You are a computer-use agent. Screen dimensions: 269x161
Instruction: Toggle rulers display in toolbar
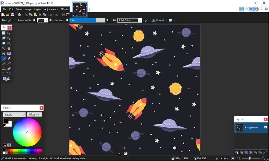click(x=68, y=15)
